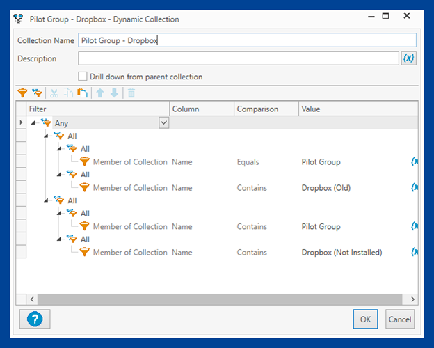Add a new group filter icon
The image size is (434, 348).
point(37,93)
